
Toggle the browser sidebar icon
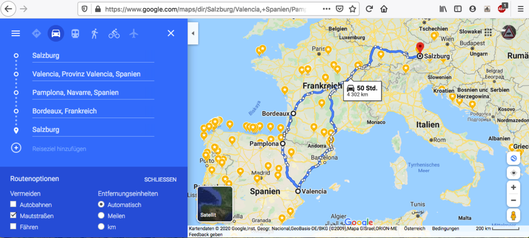pos(458,9)
